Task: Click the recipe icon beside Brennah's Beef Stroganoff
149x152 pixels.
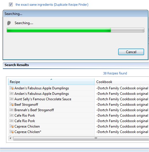Action: tap(12, 110)
